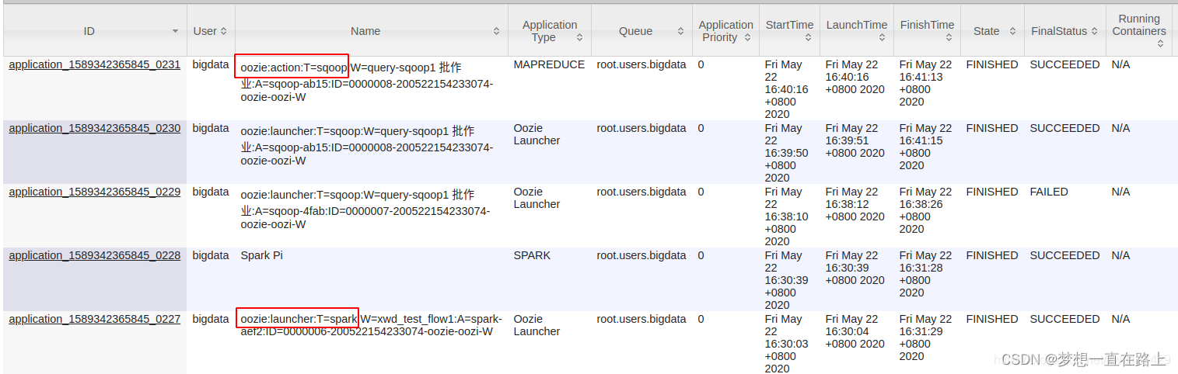Viewport: 1178px width, 374px height.
Task: Click the FAILED final status cell
Action: click(1049, 192)
